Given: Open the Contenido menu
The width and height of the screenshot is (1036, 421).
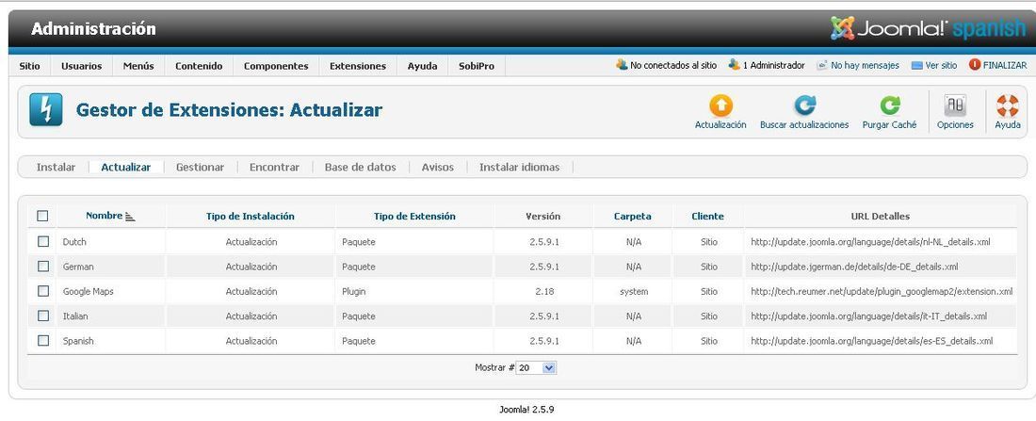Looking at the screenshot, I should click(x=199, y=66).
